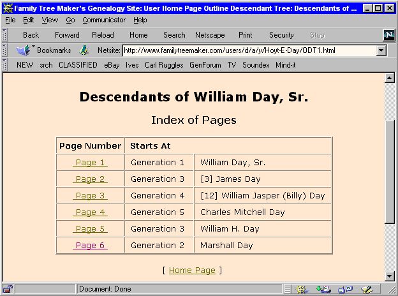Open the URL history dropdown arrow

[x=381, y=50]
